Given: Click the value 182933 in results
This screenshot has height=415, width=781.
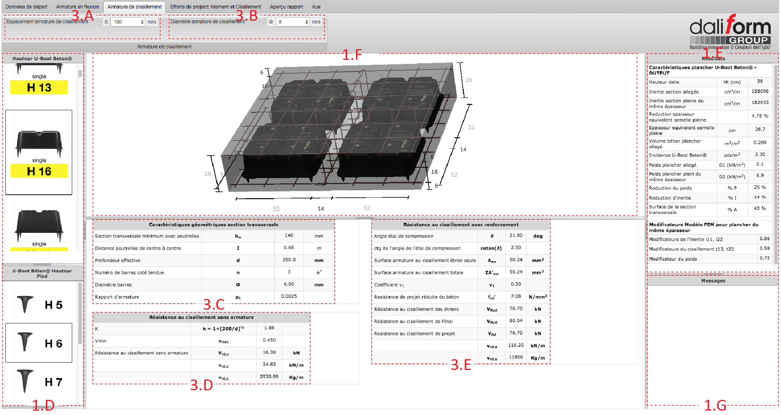Looking at the screenshot, I should click(x=760, y=103).
